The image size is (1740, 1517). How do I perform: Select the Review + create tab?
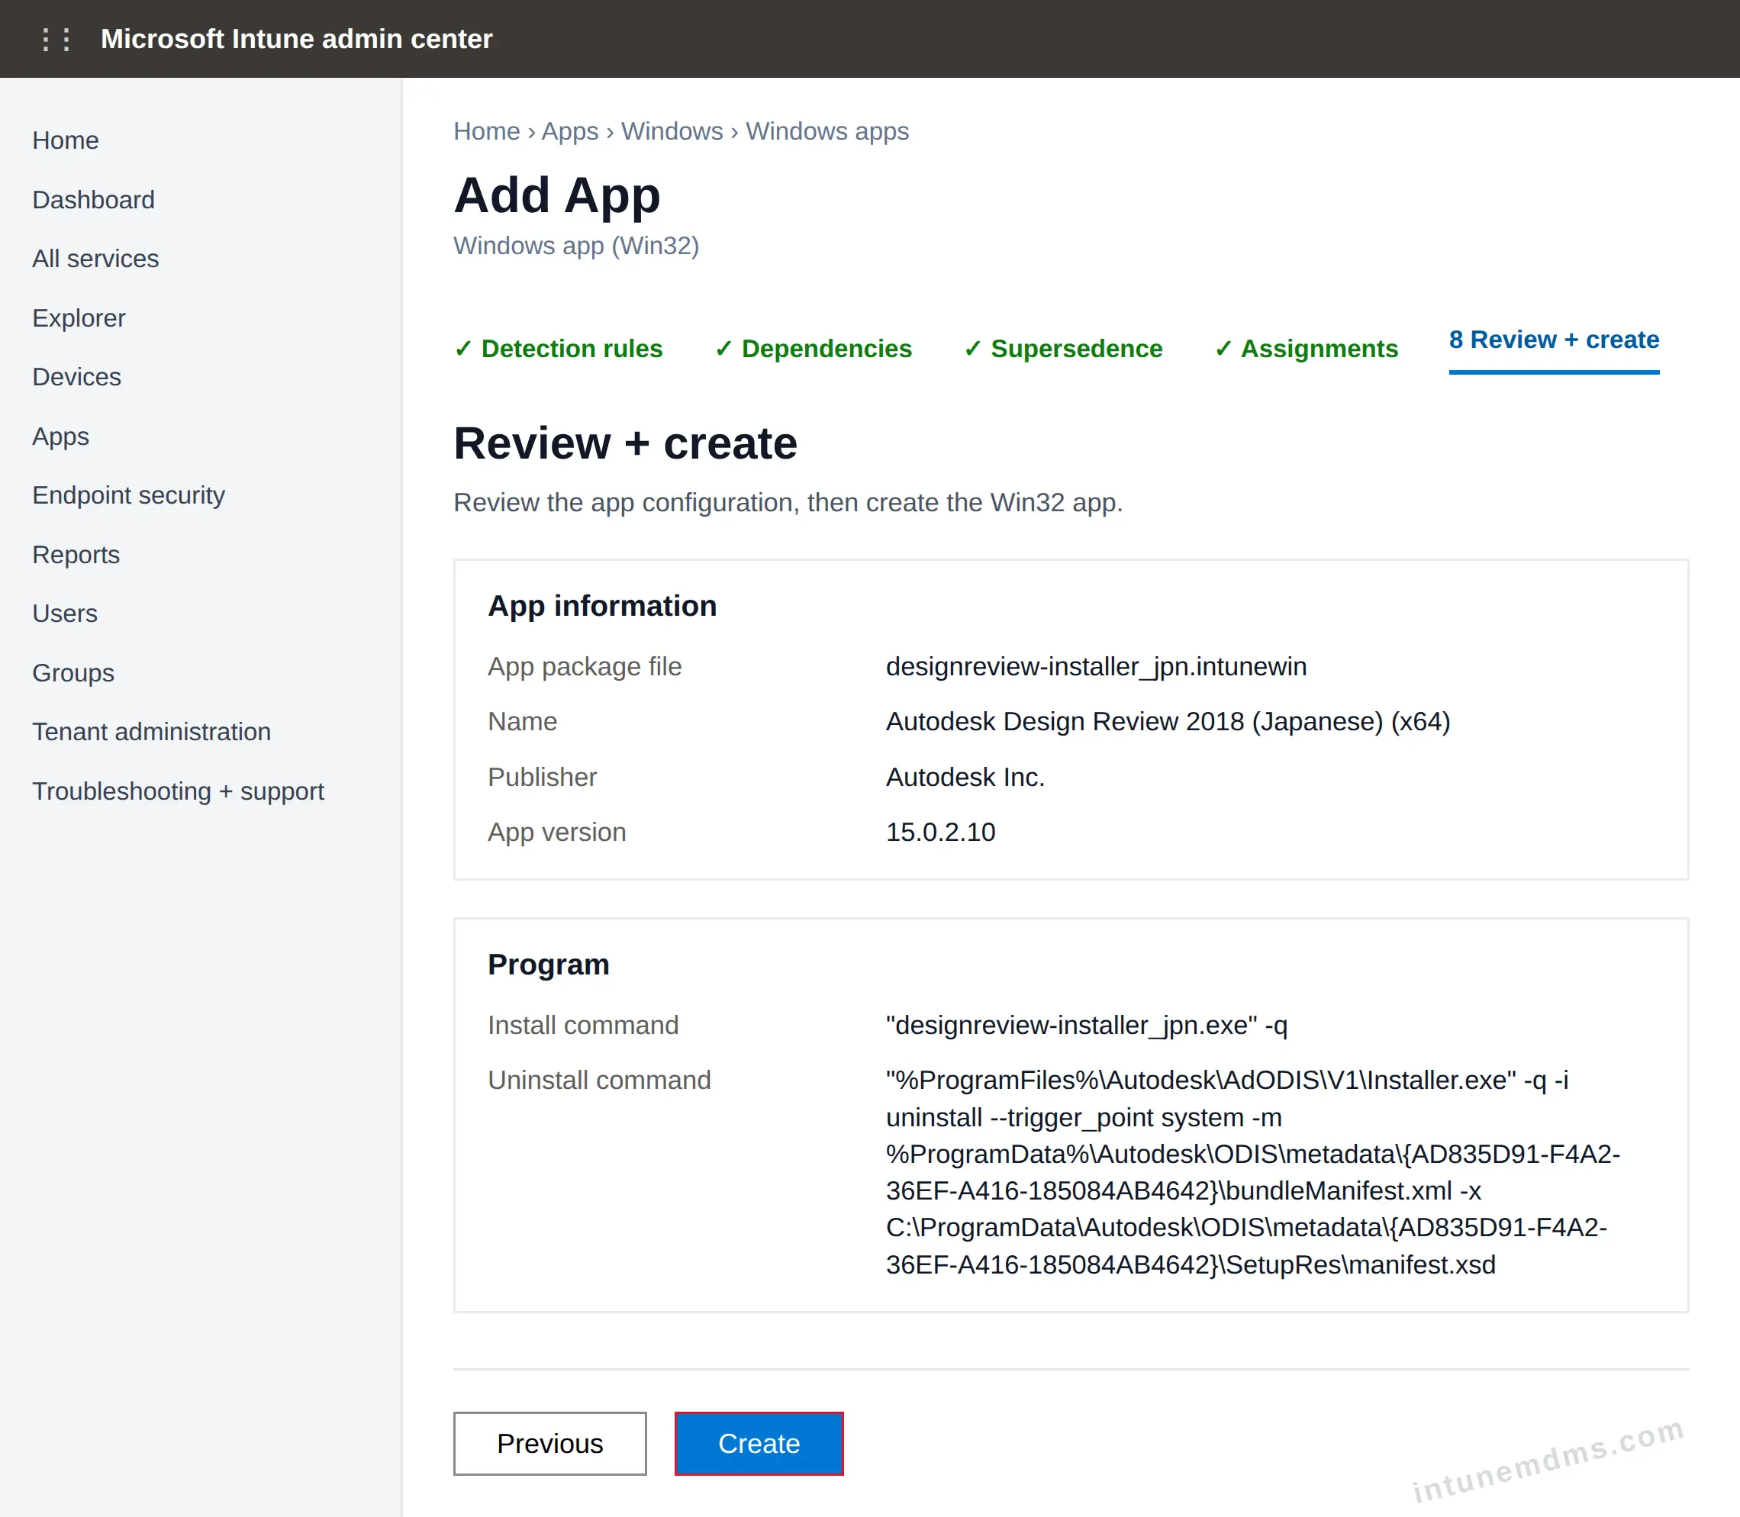coord(1554,340)
